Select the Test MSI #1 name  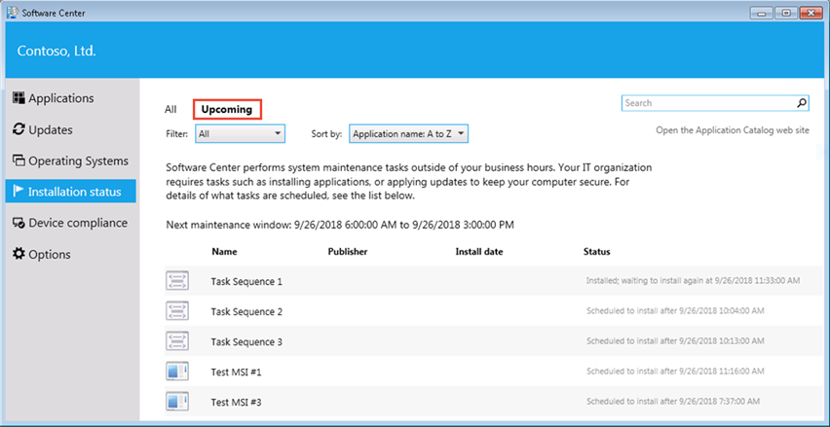(x=236, y=372)
